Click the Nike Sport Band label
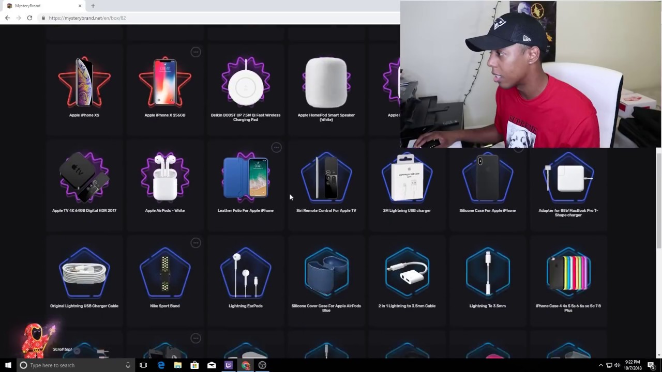Image resolution: width=662 pixels, height=372 pixels. [165, 306]
